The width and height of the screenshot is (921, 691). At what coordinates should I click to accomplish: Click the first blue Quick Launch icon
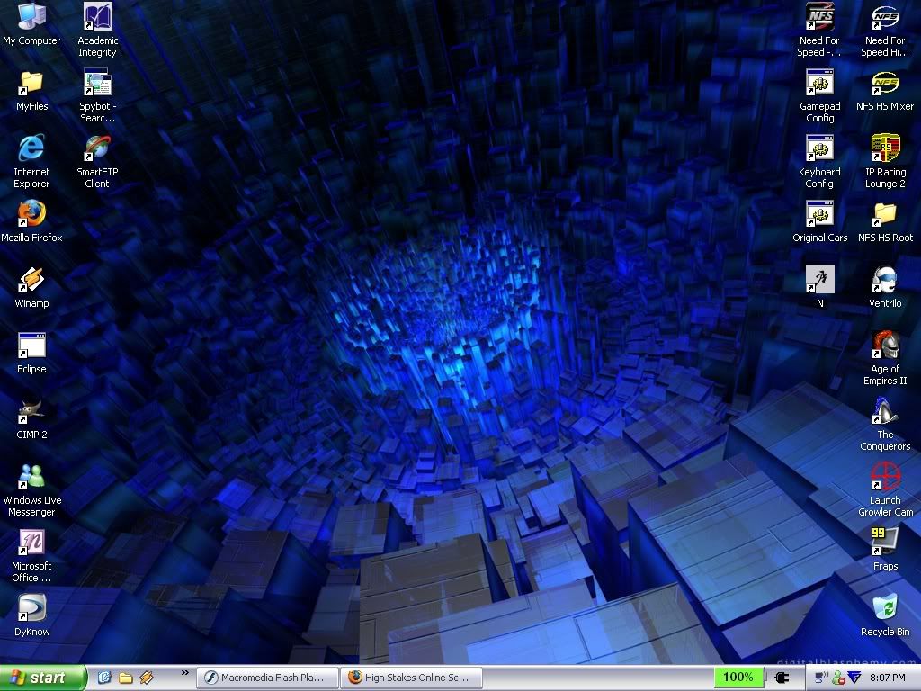click(x=104, y=678)
